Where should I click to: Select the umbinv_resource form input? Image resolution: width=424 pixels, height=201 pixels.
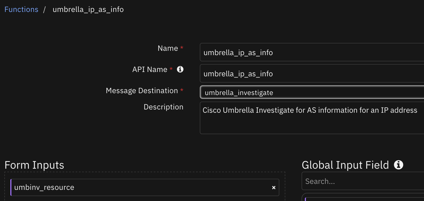(x=145, y=187)
